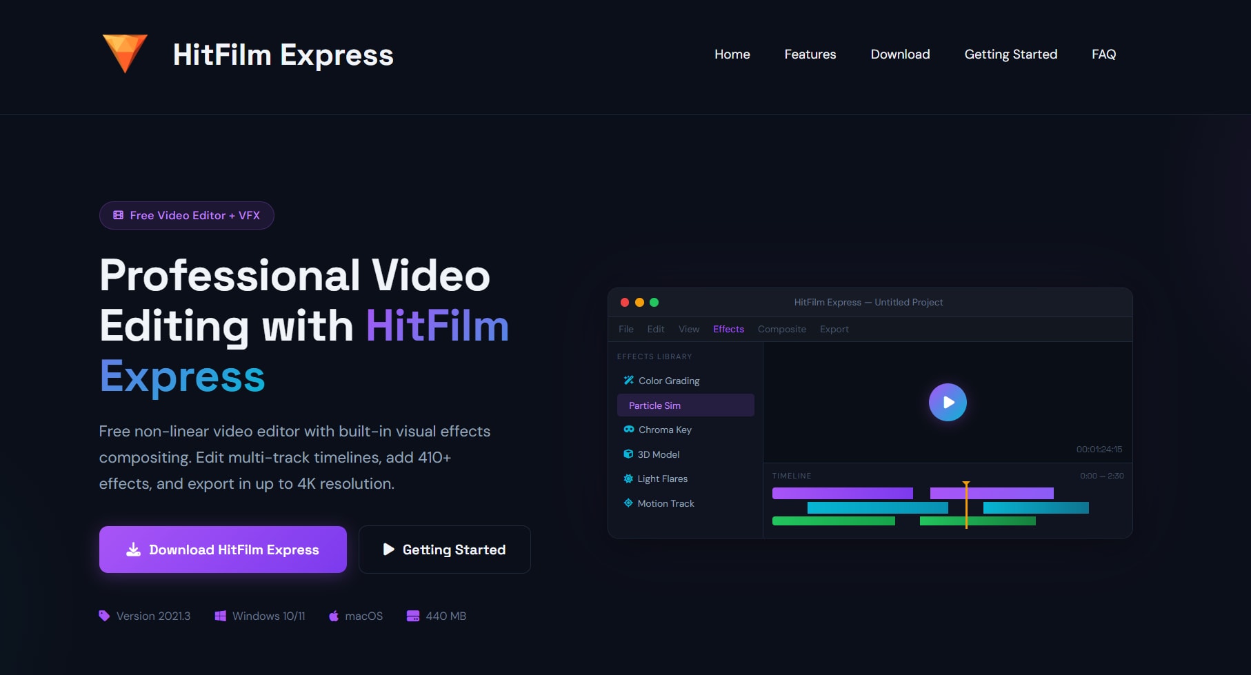Click the Free Video Editor + VFX badge text
Image resolution: width=1251 pixels, height=675 pixels.
[x=195, y=215]
